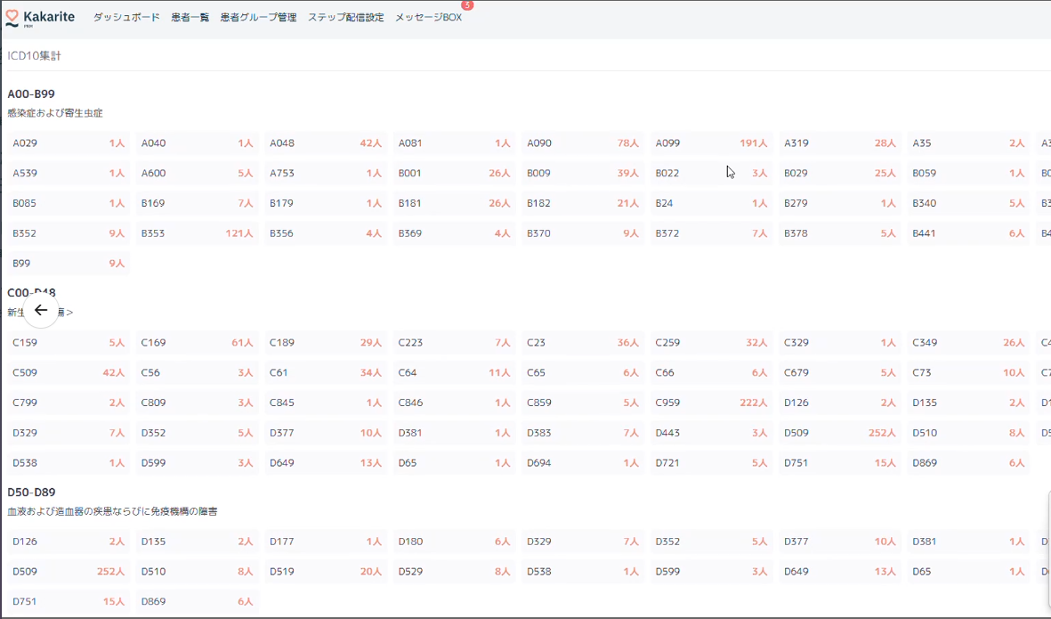This screenshot has width=1051, height=619.
Task: Go to 患者一覧 page
Action: click(x=190, y=18)
